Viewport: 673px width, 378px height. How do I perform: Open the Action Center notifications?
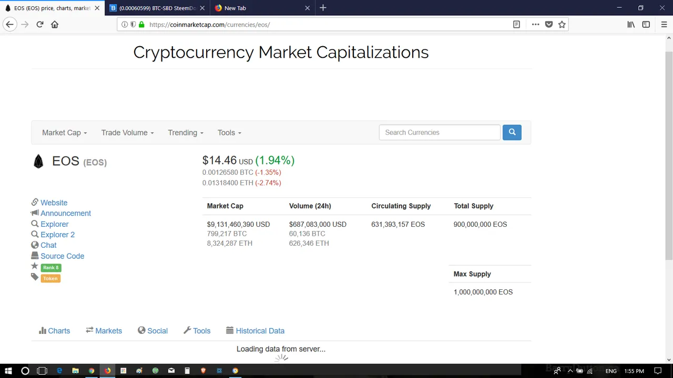(x=658, y=371)
